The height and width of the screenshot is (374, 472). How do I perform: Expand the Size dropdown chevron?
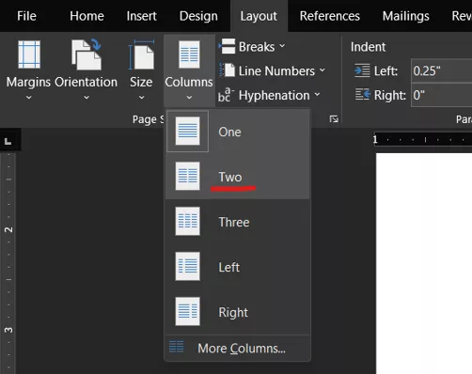click(x=142, y=98)
